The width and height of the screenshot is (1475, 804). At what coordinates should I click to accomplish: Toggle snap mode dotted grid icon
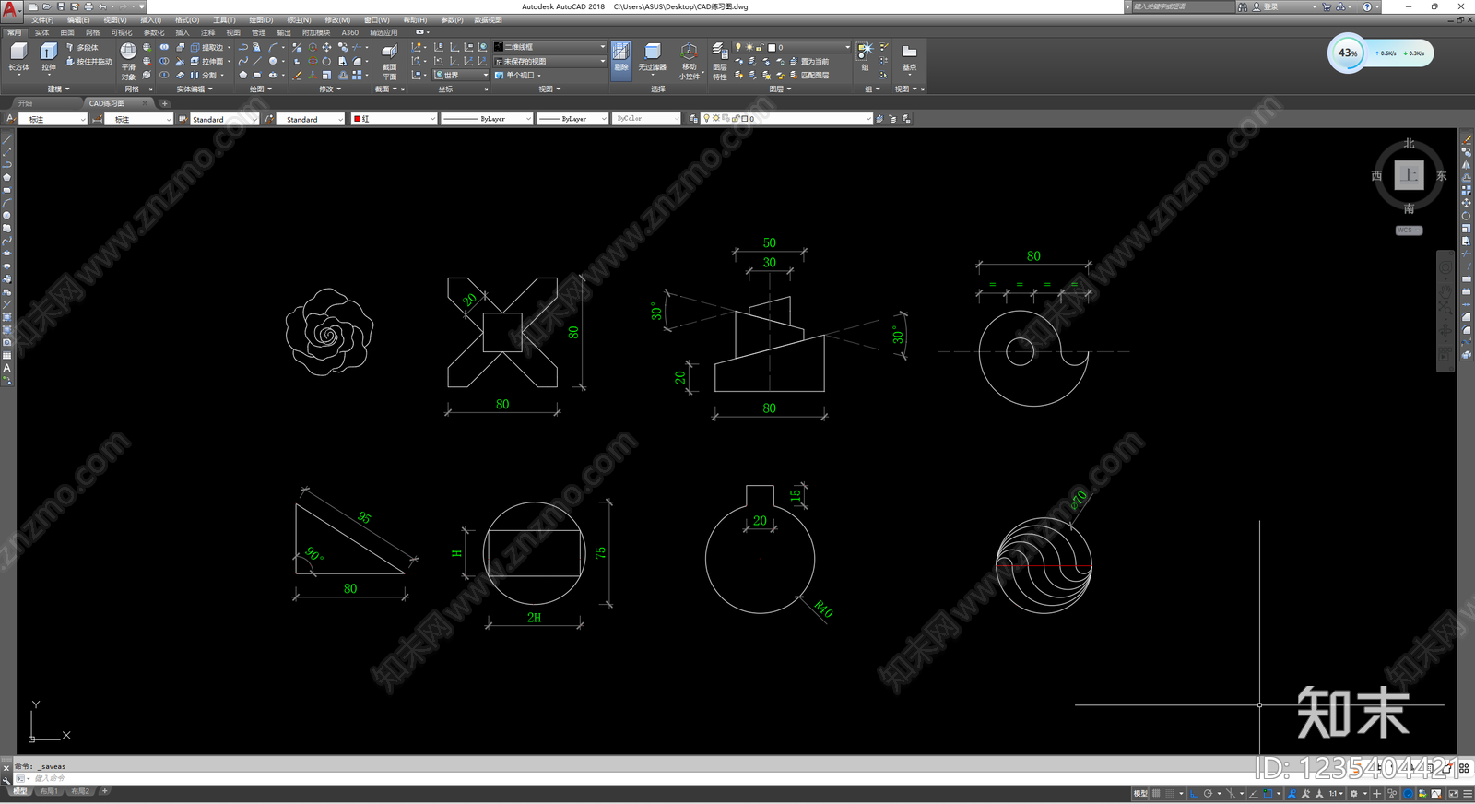[1170, 794]
